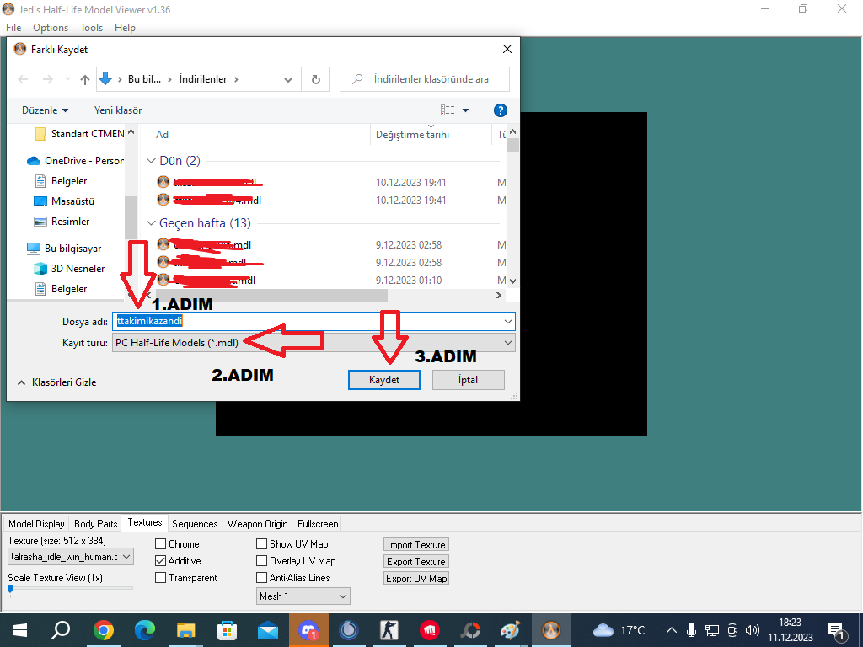Enable the Chrome texture checkbox

pyautogui.click(x=161, y=544)
